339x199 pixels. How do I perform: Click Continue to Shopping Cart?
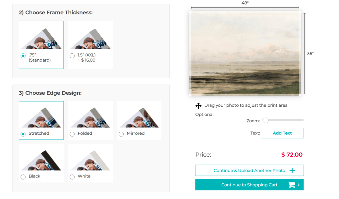point(249,185)
